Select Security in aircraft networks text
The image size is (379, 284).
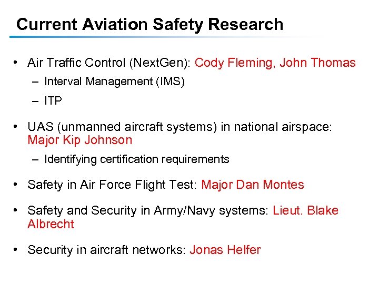click(106, 250)
